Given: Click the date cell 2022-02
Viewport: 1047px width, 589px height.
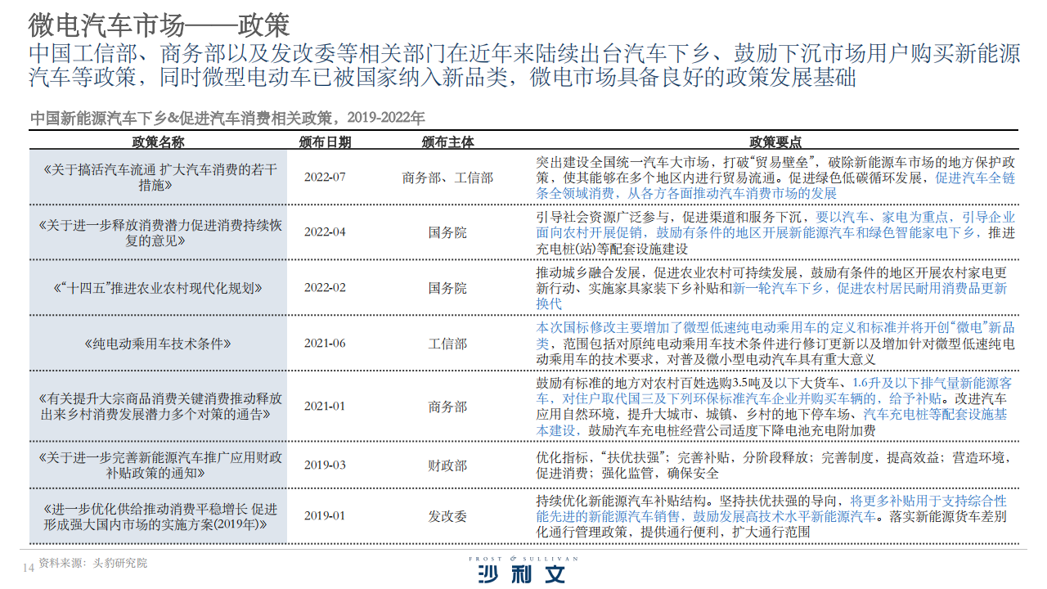Looking at the screenshot, I should click(325, 288).
